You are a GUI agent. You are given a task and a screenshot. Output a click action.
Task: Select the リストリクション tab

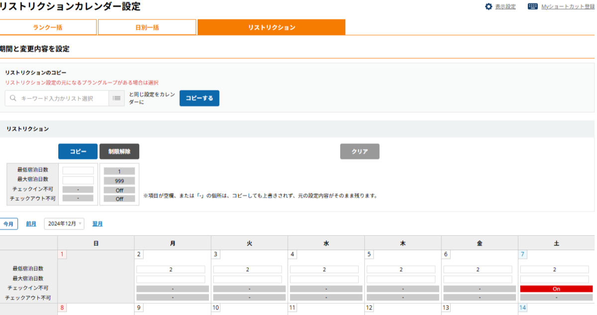pos(271,27)
